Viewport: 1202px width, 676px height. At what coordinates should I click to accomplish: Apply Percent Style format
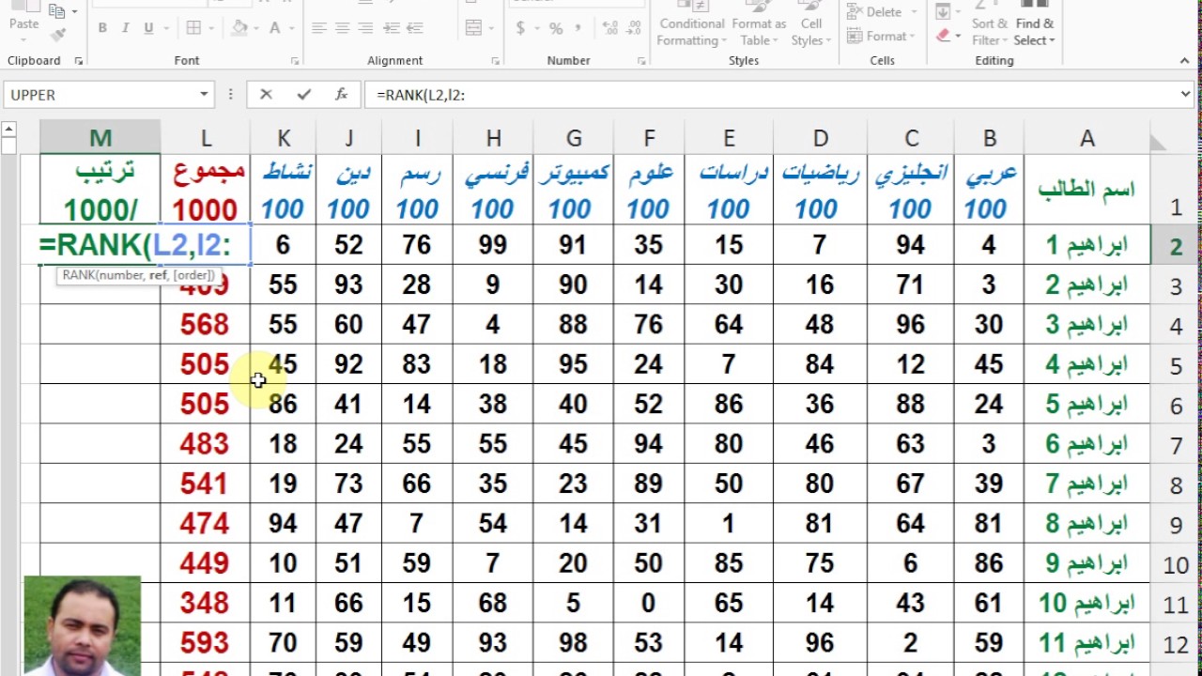pos(556,28)
